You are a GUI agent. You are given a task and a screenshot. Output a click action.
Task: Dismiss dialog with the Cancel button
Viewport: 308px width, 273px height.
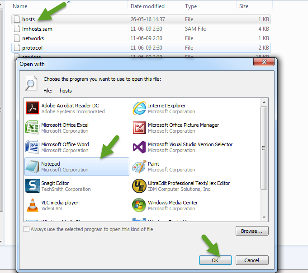252,260
